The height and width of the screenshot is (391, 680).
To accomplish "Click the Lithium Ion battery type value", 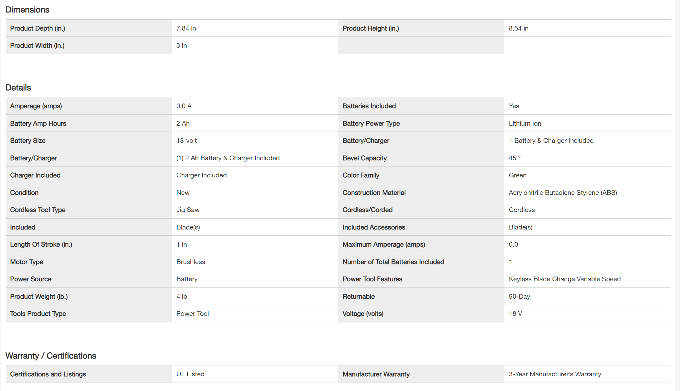I will coord(525,123).
